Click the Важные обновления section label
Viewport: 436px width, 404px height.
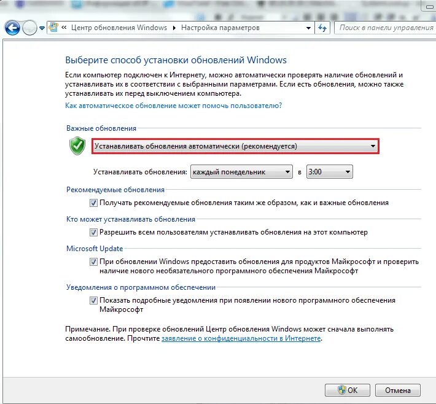pyautogui.click(x=101, y=128)
